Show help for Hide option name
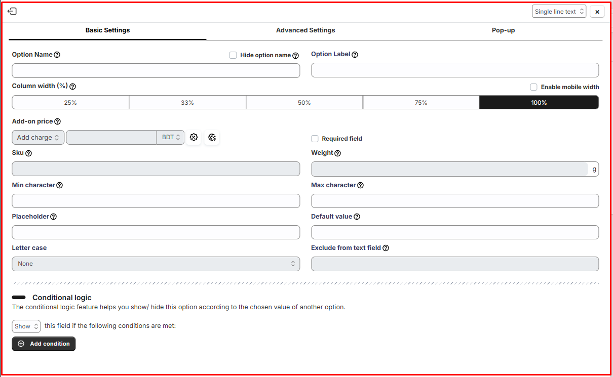Image resolution: width=613 pixels, height=377 pixels. coord(296,56)
